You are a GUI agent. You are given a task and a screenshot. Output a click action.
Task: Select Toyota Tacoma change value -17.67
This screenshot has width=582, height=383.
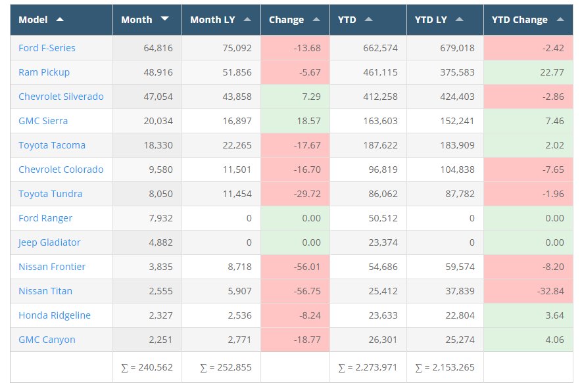307,145
